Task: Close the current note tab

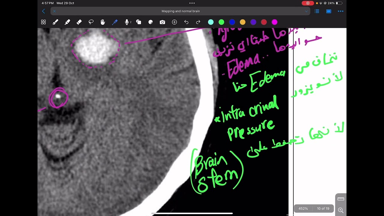Action: pyautogui.click(x=54, y=11)
